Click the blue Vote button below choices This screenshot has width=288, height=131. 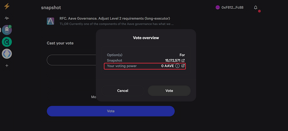[x=111, y=111]
